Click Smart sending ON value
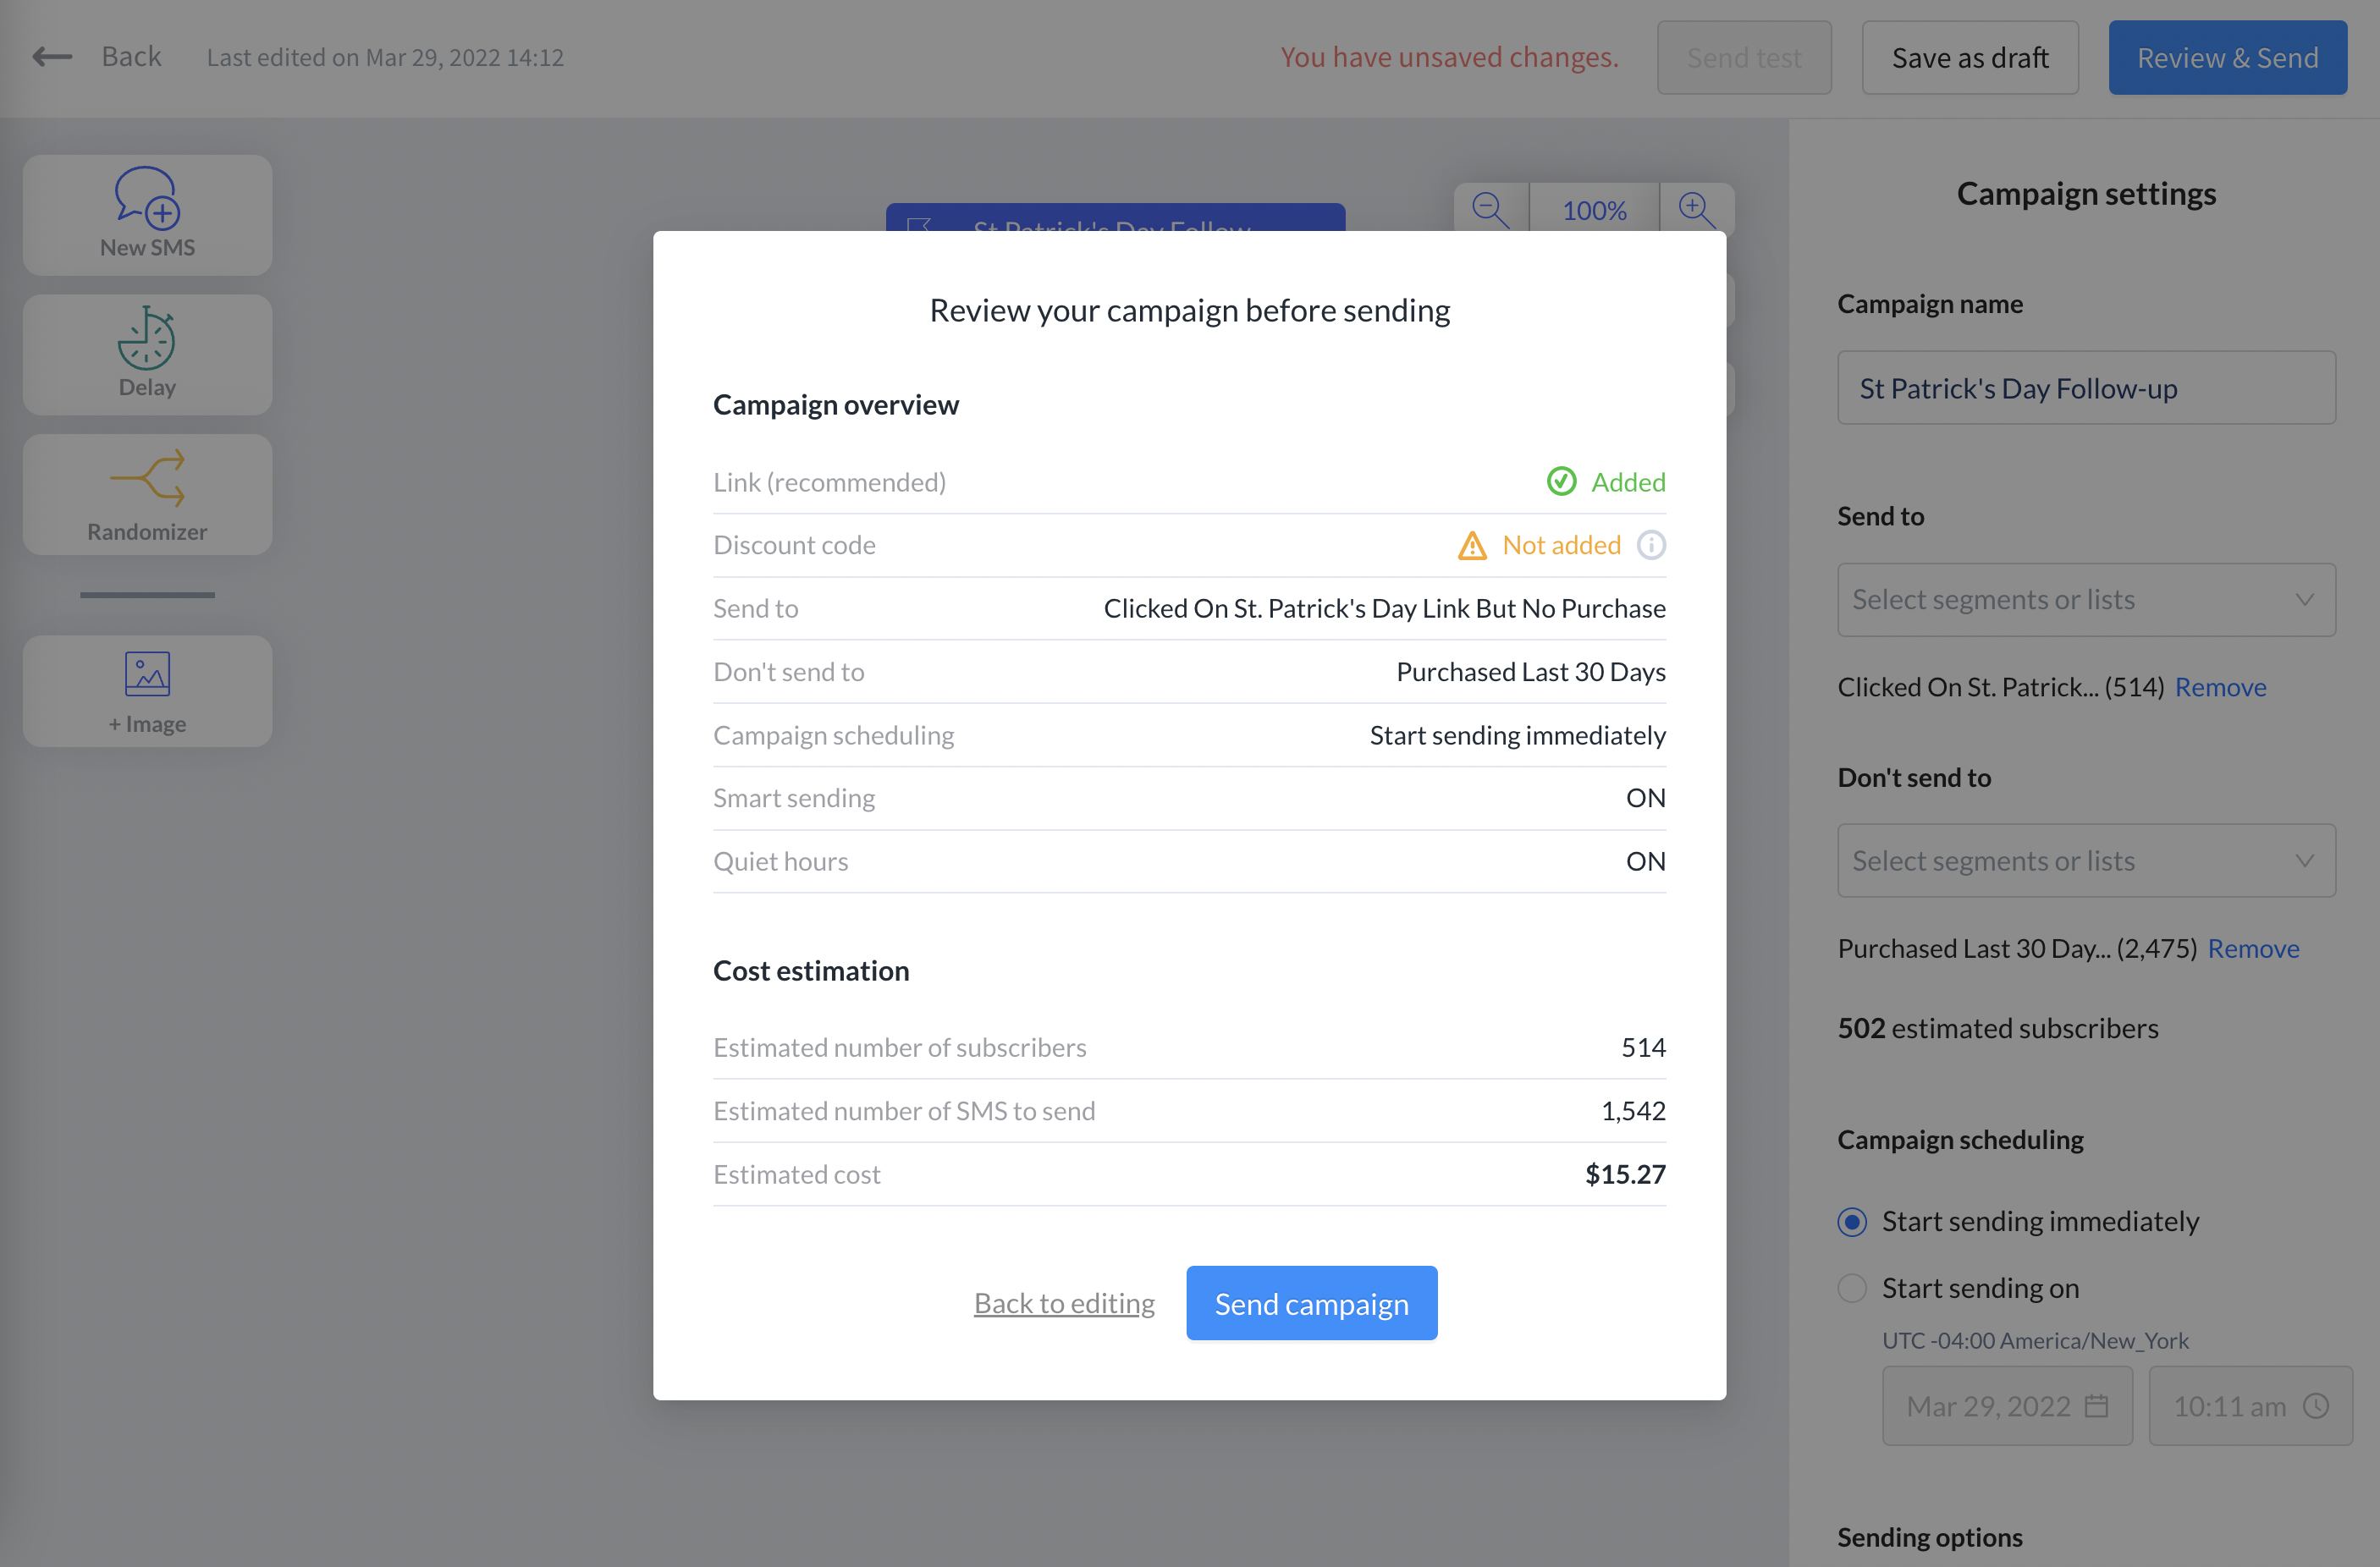This screenshot has width=2380, height=1567. (x=1645, y=798)
